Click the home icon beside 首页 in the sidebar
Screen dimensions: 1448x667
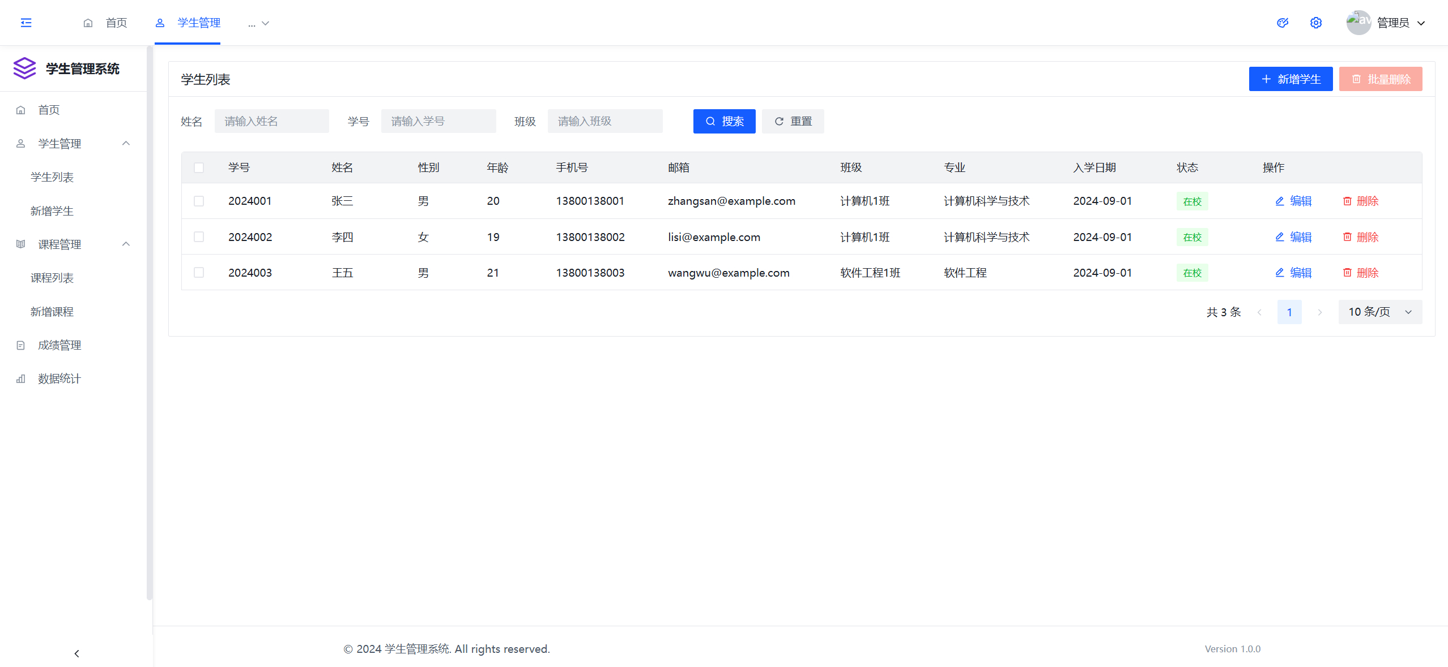[x=21, y=110]
